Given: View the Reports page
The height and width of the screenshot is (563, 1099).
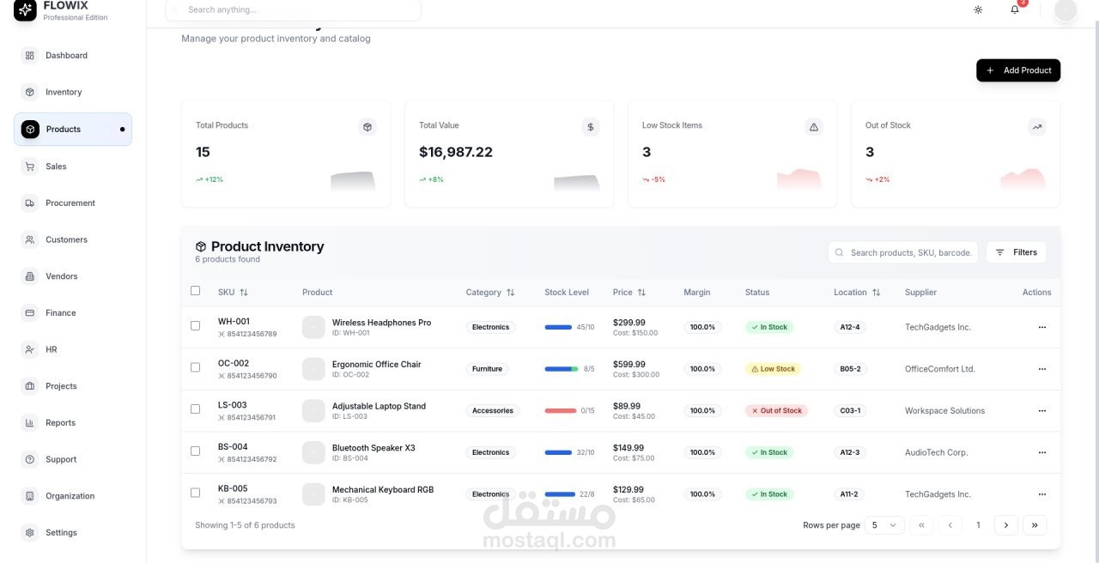Looking at the screenshot, I should (x=73, y=423).
